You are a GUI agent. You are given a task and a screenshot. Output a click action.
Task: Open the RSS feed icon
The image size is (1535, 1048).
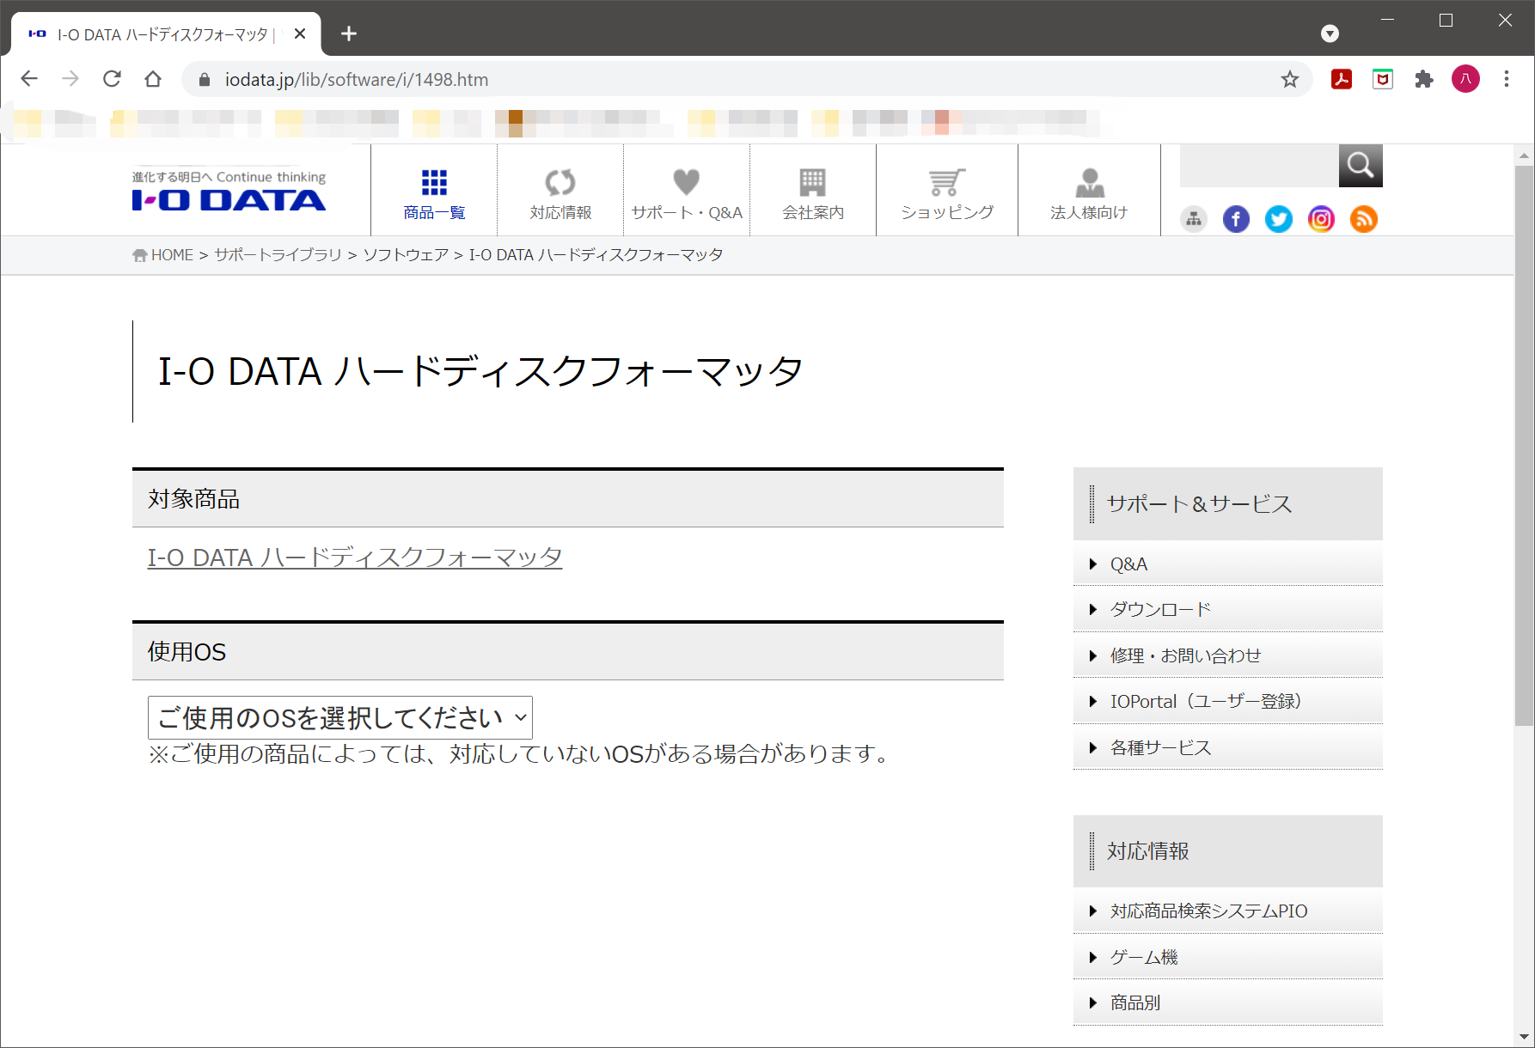1364,219
